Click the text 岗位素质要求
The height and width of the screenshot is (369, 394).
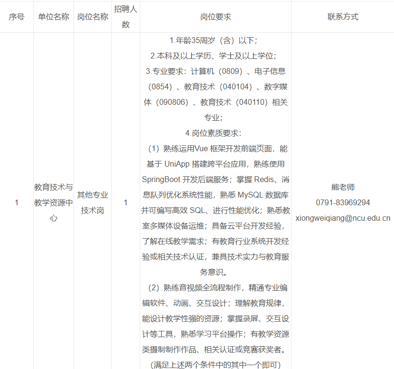point(213,133)
